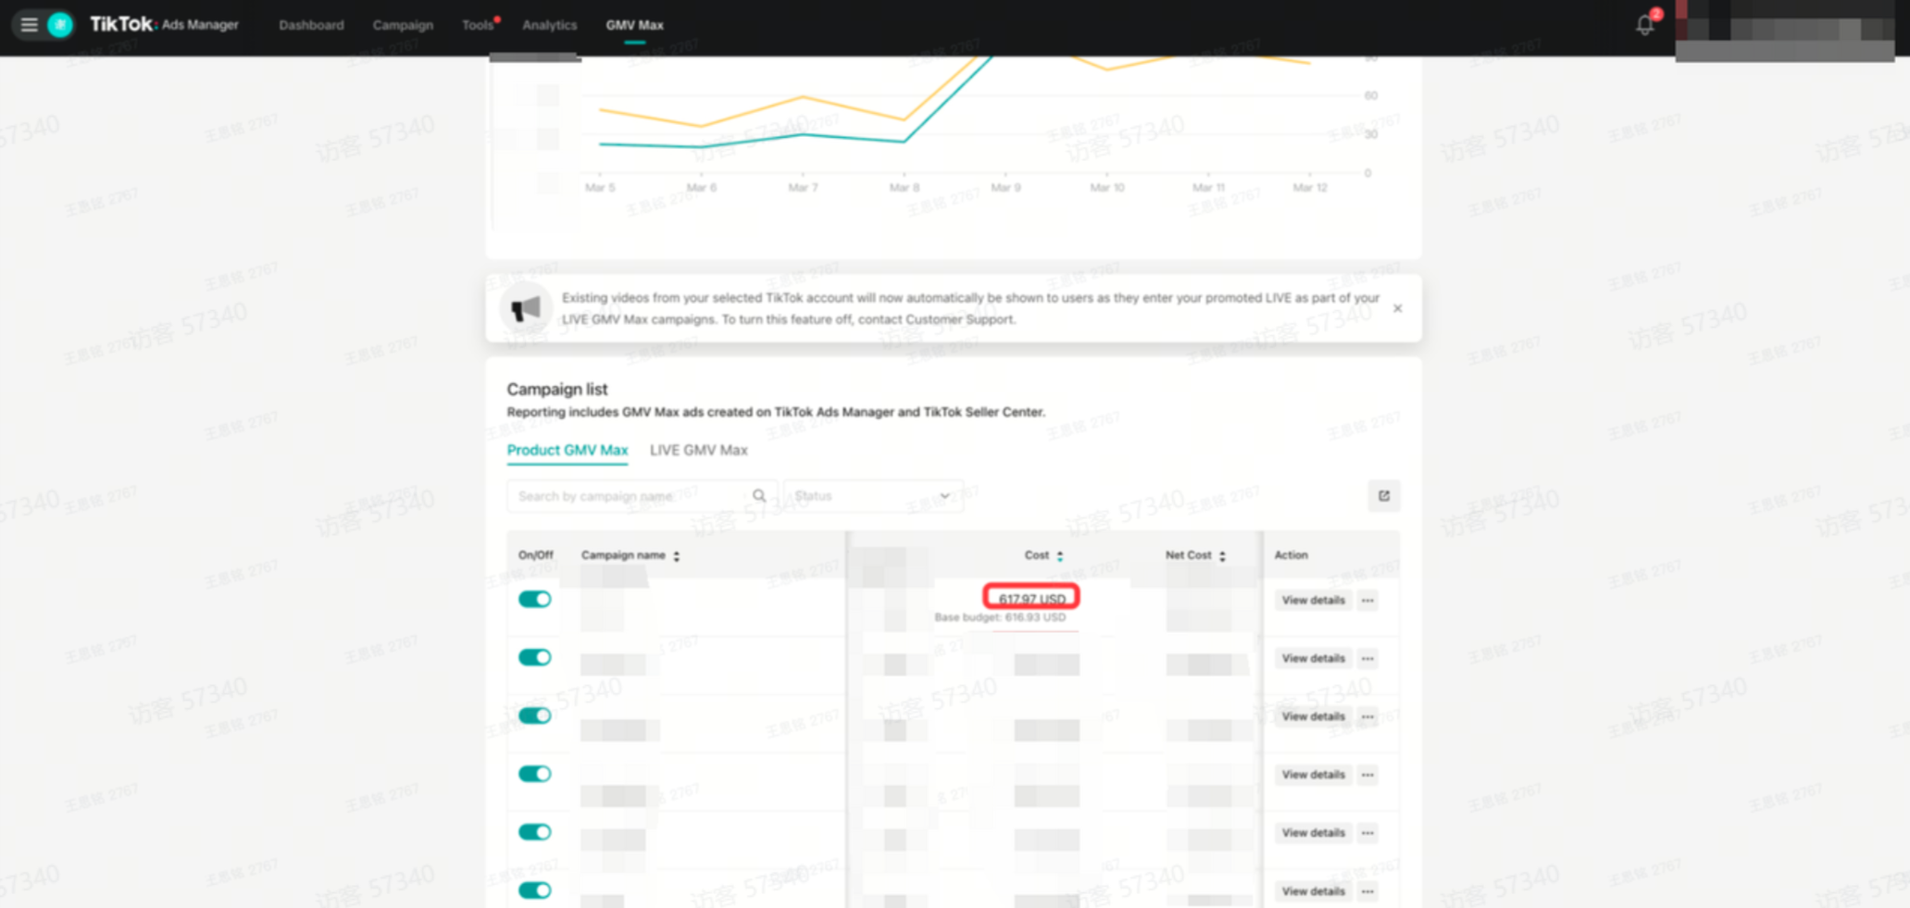Open more options menu in sixth campaign row

pyautogui.click(x=1367, y=891)
